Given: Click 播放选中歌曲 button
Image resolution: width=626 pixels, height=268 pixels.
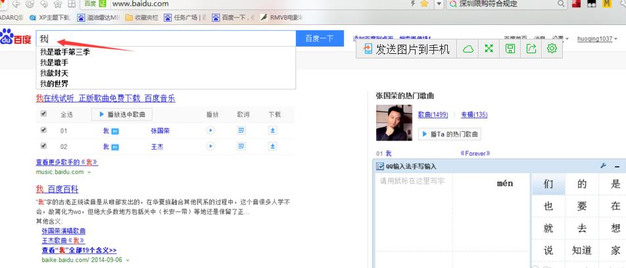Looking at the screenshot, I should [122, 114].
